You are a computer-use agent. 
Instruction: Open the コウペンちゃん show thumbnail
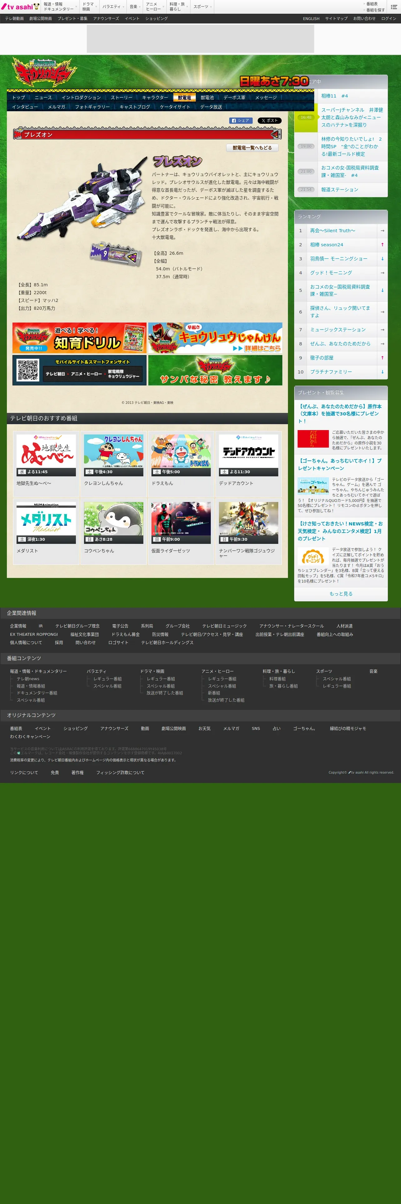[113, 523]
